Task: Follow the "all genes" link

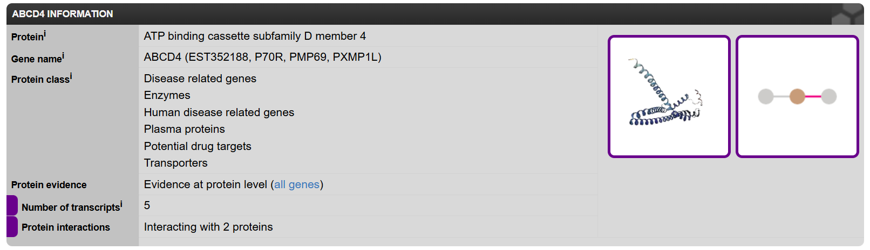Action: (297, 184)
